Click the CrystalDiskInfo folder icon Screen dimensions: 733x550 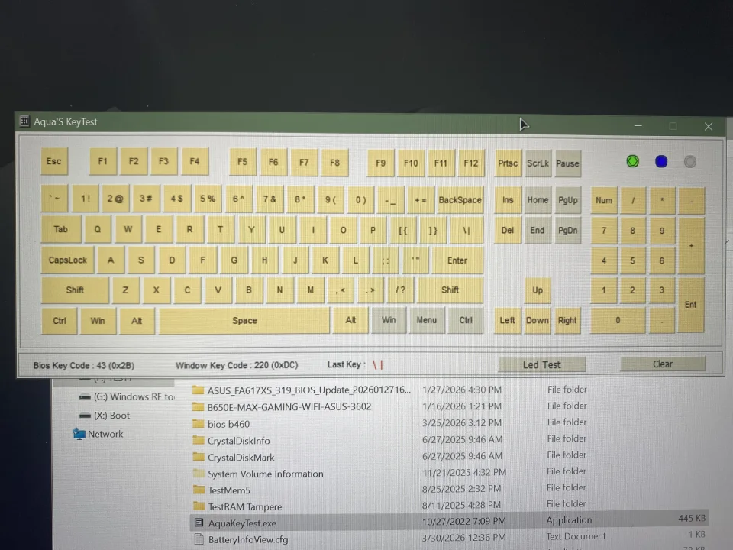coord(199,440)
